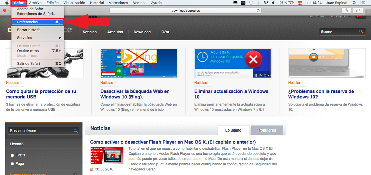This screenshot has height=175, width=371.
Task: Open Notification Center list icon
Action: (x=362, y=3)
